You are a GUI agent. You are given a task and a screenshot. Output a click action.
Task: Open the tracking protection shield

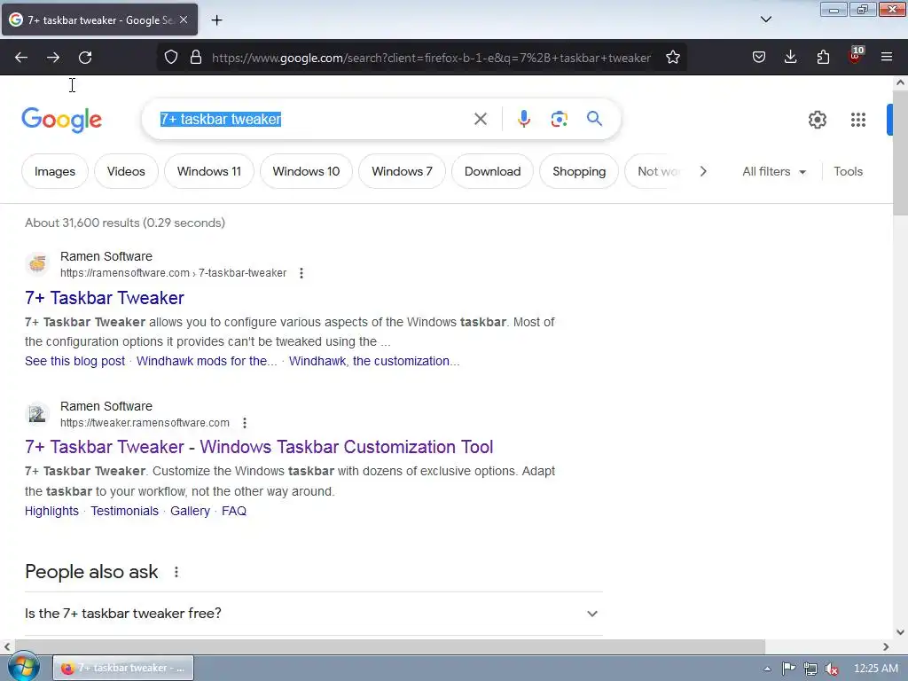171,58
